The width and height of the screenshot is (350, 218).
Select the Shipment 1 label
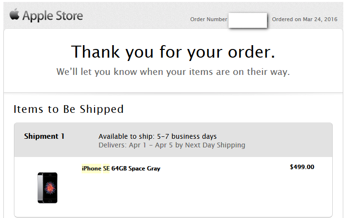pyautogui.click(x=44, y=136)
